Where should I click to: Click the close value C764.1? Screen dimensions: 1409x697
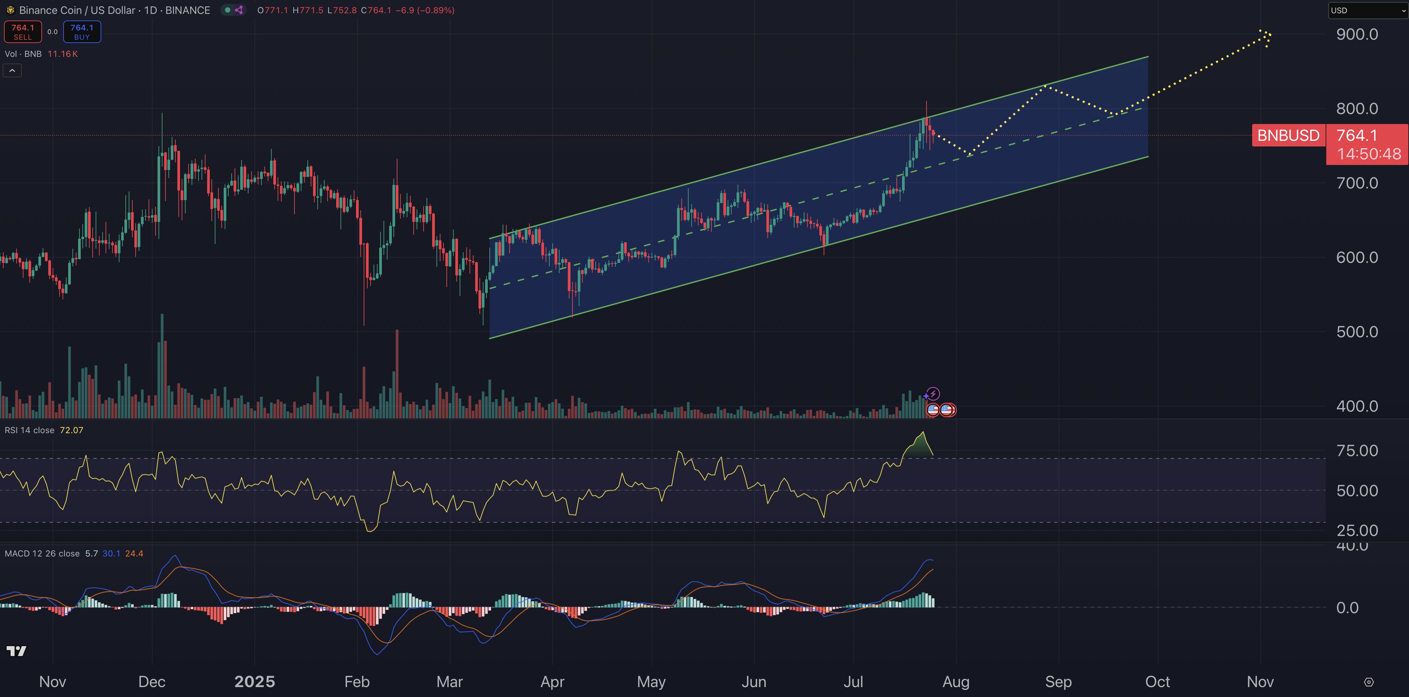[x=376, y=10]
